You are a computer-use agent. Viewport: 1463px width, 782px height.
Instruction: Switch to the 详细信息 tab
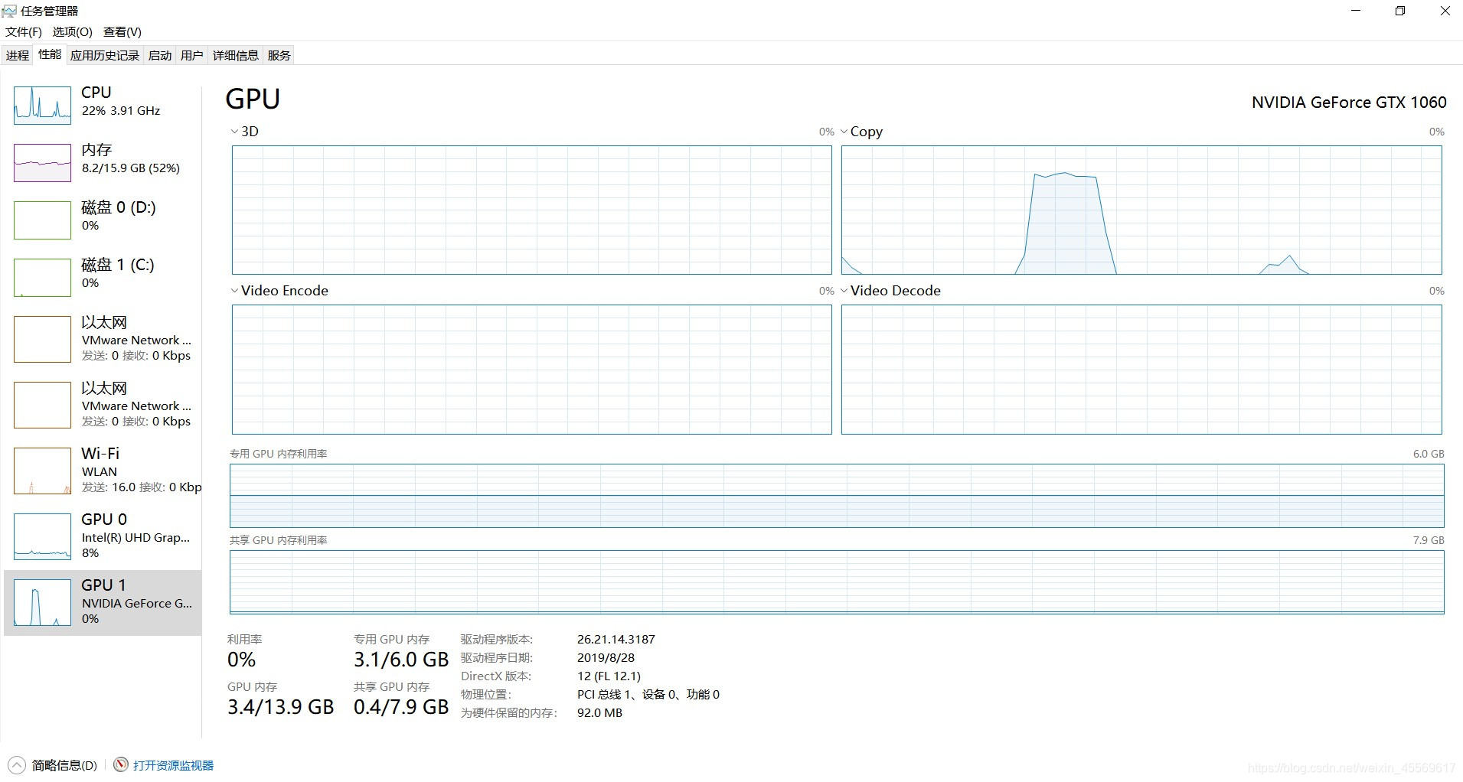click(236, 55)
